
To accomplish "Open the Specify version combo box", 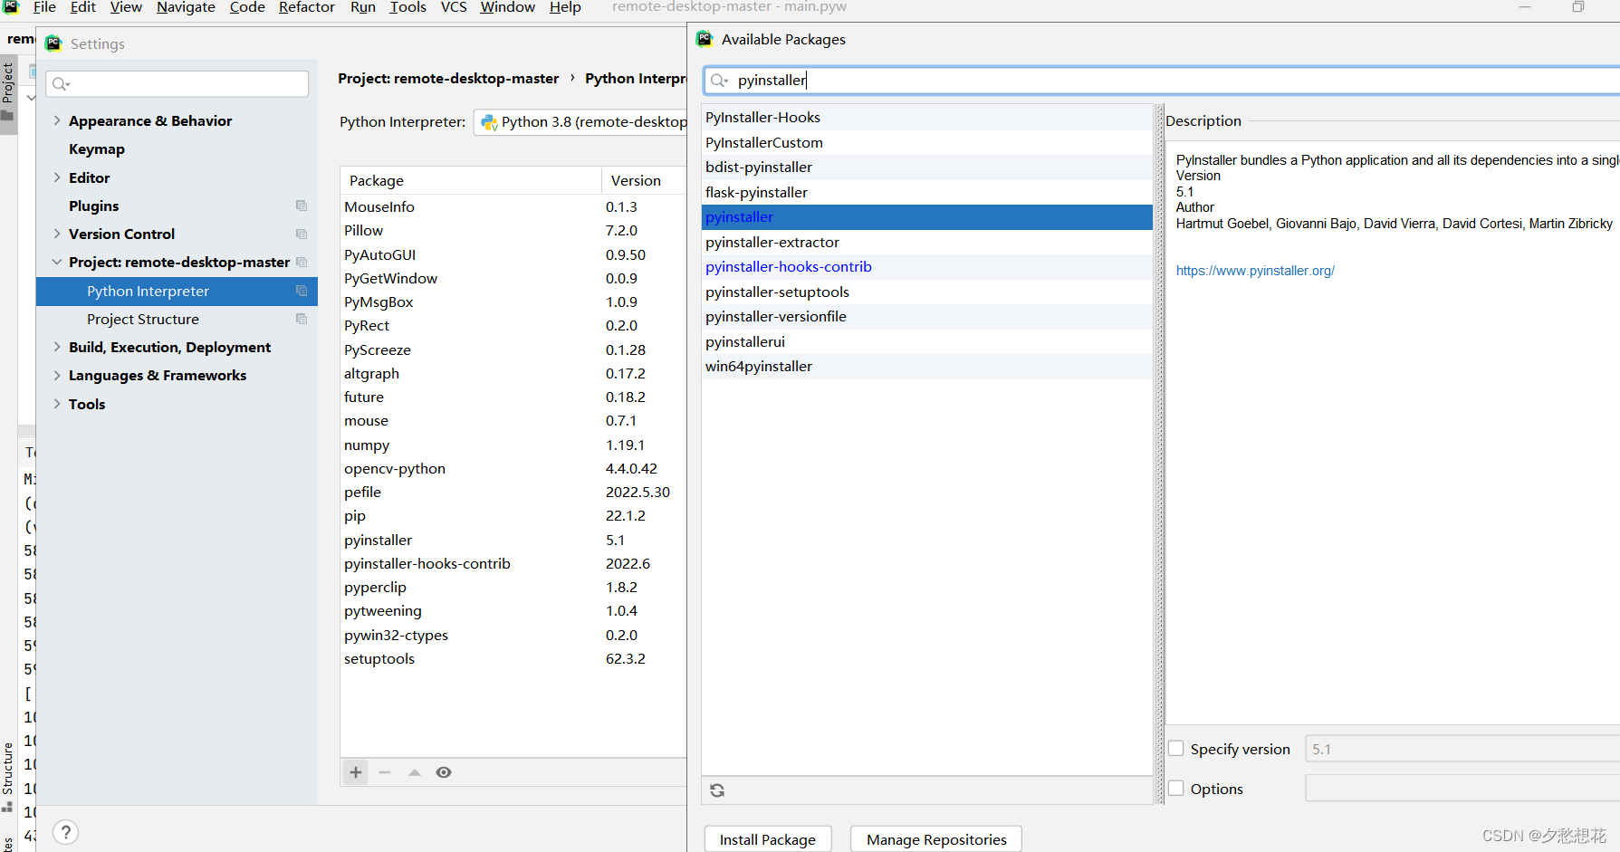I will pos(1462,749).
